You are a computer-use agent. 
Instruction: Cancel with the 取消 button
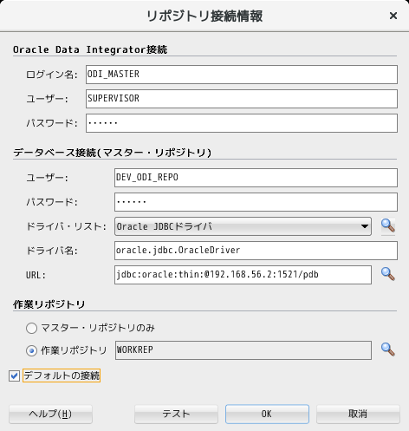point(358,414)
